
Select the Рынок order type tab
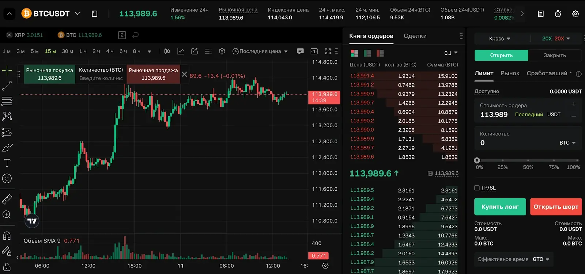(510, 73)
